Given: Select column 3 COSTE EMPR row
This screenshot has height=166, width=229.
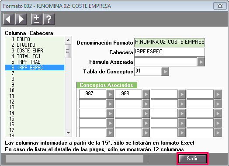Looking at the screenshot, I should coord(35,51).
